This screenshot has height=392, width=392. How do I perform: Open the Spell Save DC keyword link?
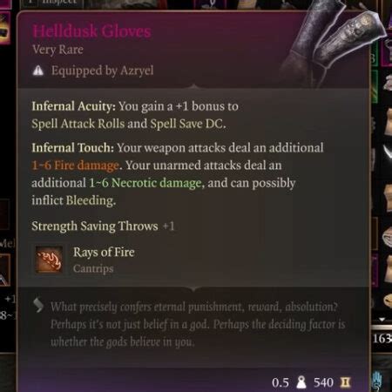click(186, 124)
